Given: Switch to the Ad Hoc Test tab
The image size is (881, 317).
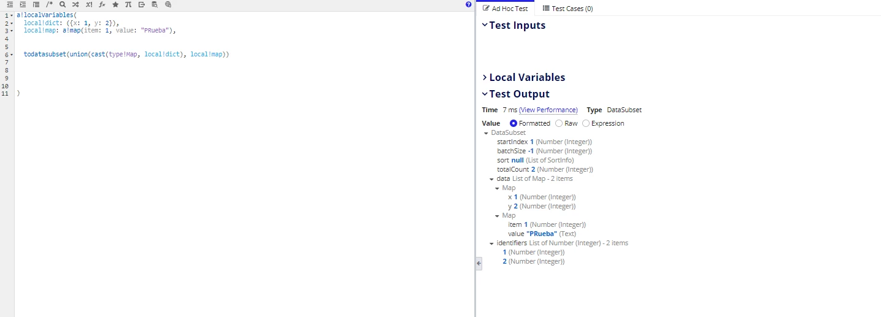Looking at the screenshot, I should click(506, 9).
